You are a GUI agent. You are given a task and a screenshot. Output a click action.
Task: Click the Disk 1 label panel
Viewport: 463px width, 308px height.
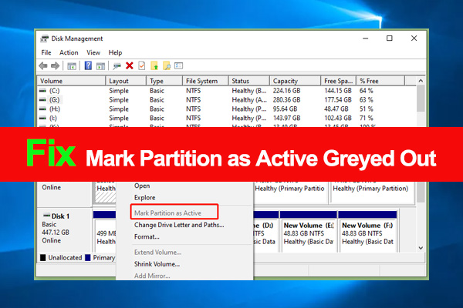tap(64, 230)
